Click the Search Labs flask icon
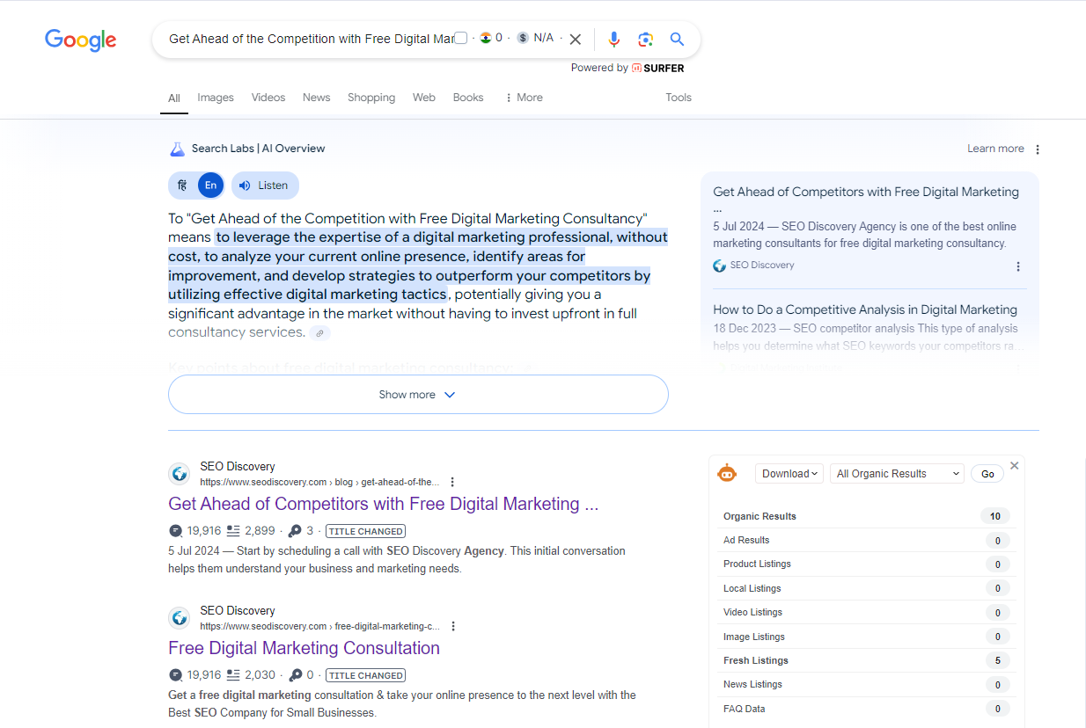 tap(177, 149)
